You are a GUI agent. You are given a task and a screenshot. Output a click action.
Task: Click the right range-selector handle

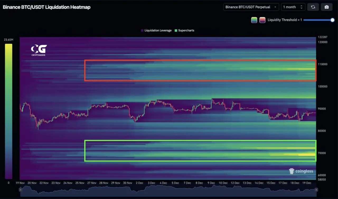click(x=316, y=190)
